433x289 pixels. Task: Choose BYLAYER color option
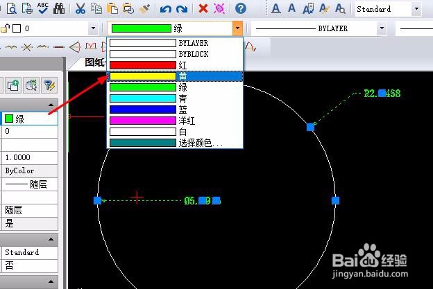pos(175,43)
